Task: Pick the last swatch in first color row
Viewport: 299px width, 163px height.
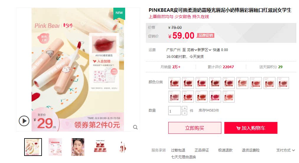Action: point(283,83)
